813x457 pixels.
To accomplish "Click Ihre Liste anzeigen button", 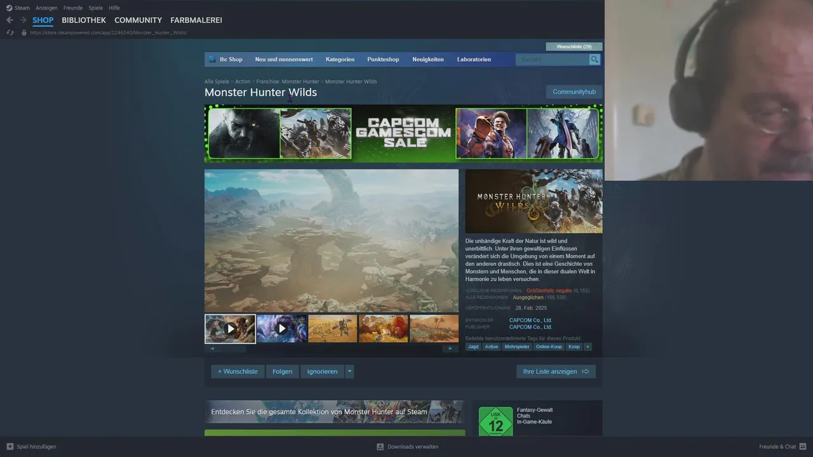I will tap(556, 371).
